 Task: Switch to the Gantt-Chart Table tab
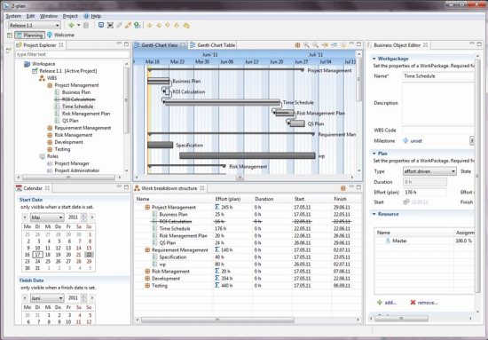pos(213,45)
